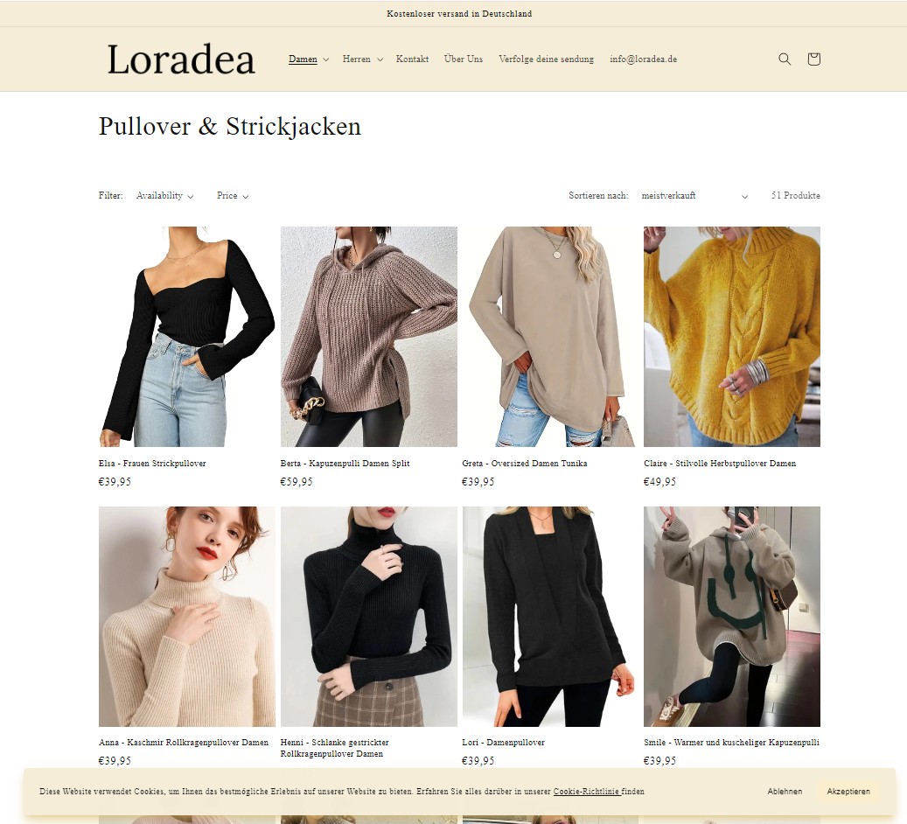Open Verfolge deine sendung link

pos(546,59)
